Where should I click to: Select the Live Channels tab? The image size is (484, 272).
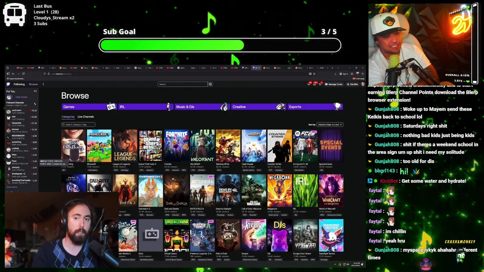click(85, 117)
